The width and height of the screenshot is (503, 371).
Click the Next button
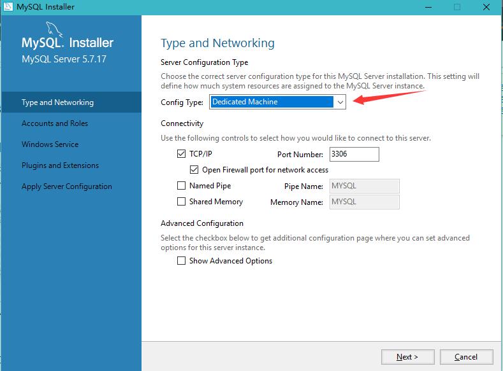[407, 357]
